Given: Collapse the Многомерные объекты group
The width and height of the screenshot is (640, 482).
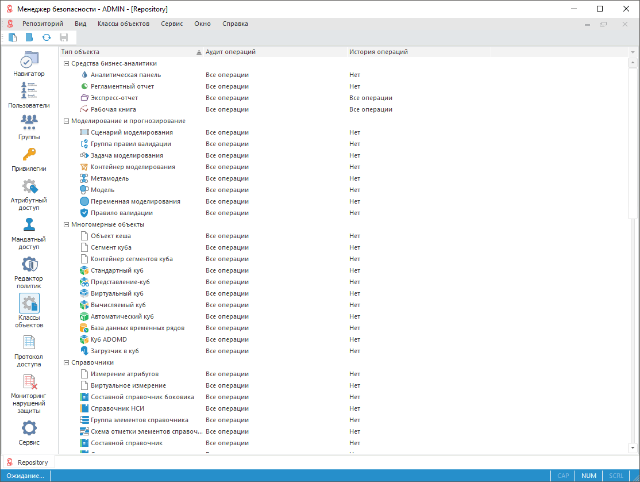Looking at the screenshot, I should tap(66, 225).
